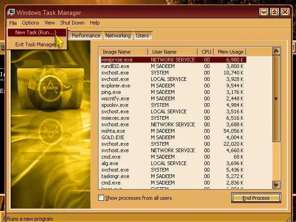This screenshot has height=222, width=296.
Task: Switch to the Networking tab
Action: point(118,36)
